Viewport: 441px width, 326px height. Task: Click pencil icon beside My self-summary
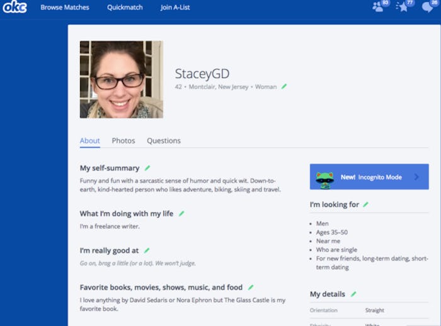click(147, 168)
